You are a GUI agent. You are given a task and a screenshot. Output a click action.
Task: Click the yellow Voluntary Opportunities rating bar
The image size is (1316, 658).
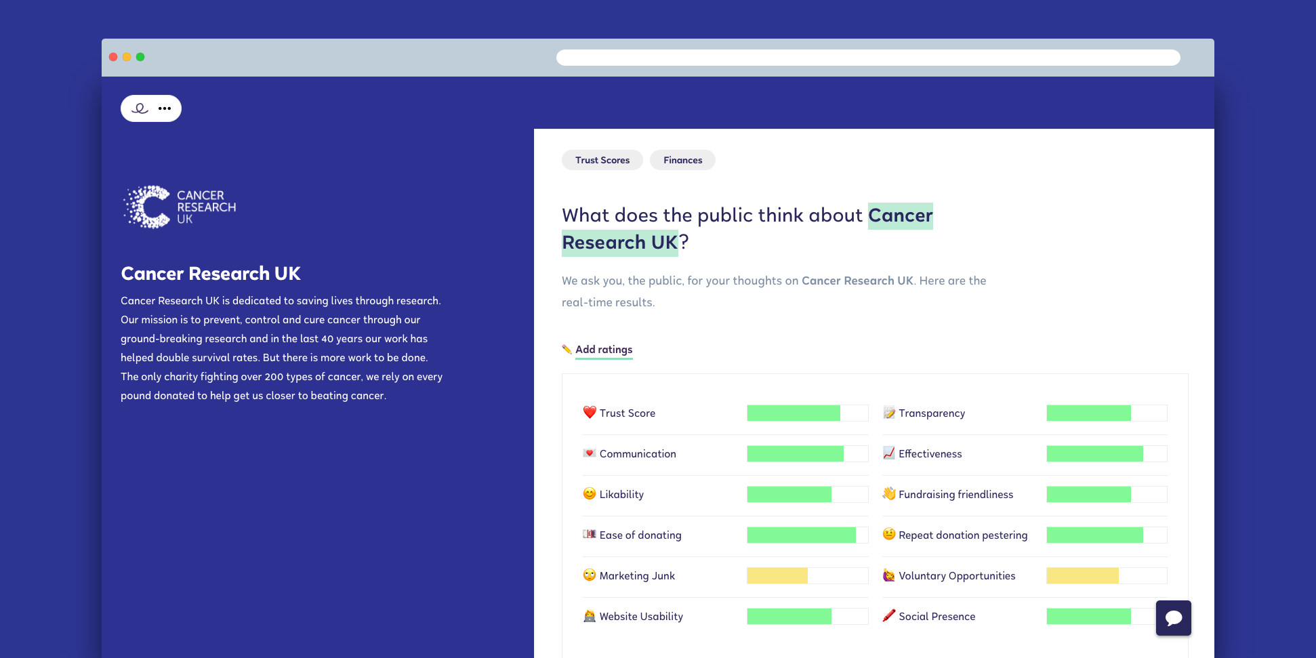tap(1107, 575)
